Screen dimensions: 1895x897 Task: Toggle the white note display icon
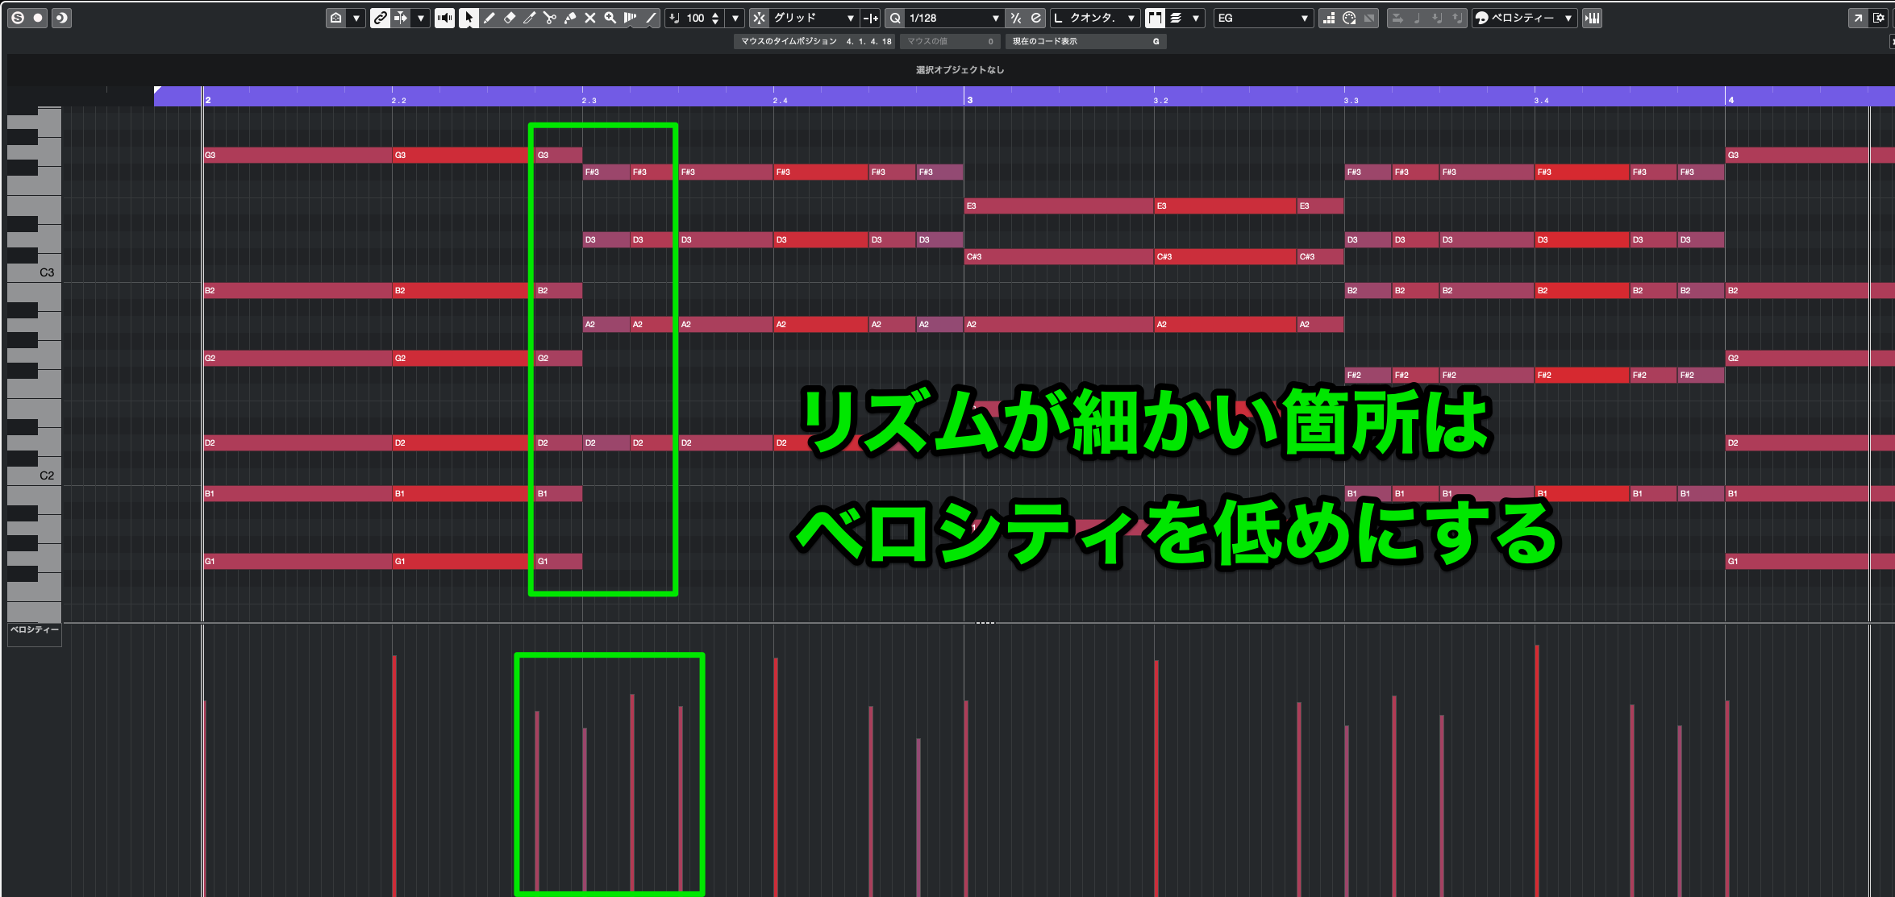[x=1155, y=18]
